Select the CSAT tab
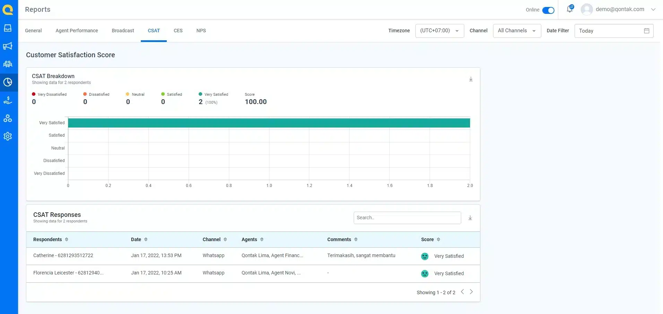Screen dimensions: 663x314 pos(154,31)
